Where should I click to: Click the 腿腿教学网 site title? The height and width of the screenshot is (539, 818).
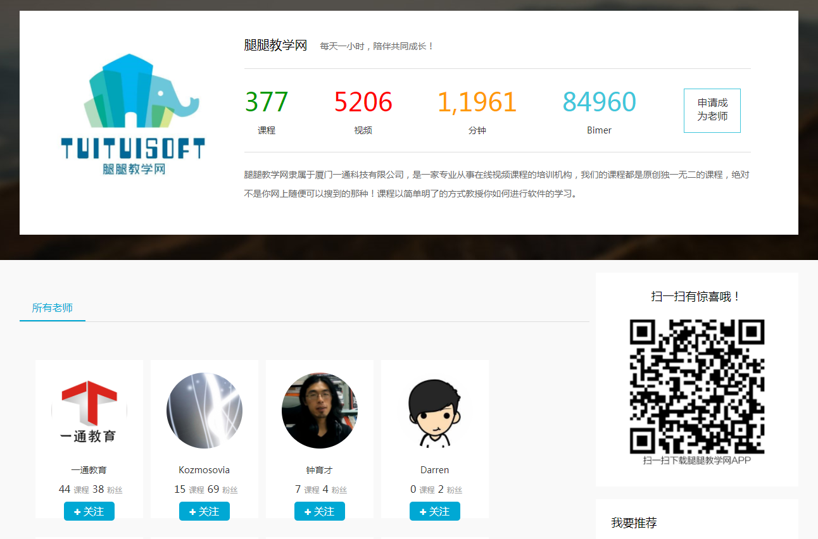click(275, 46)
